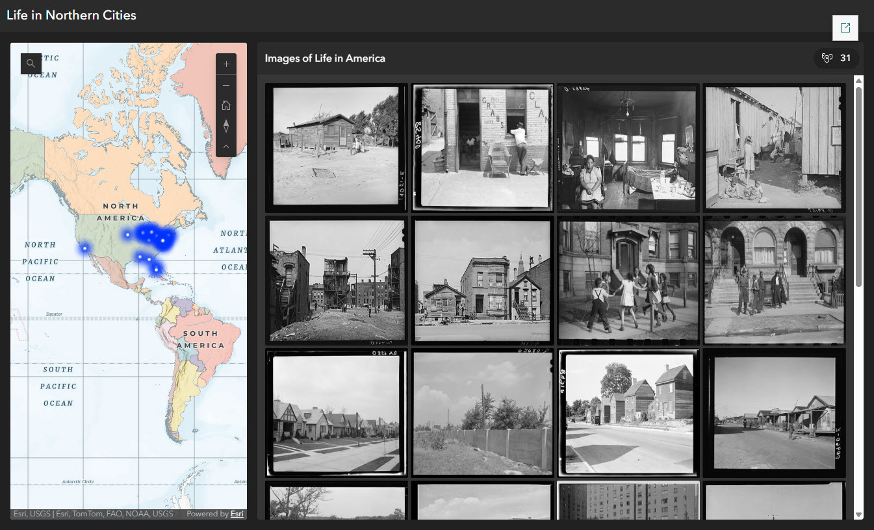Open the map search tool
This screenshot has width=874, height=530.
(31, 63)
